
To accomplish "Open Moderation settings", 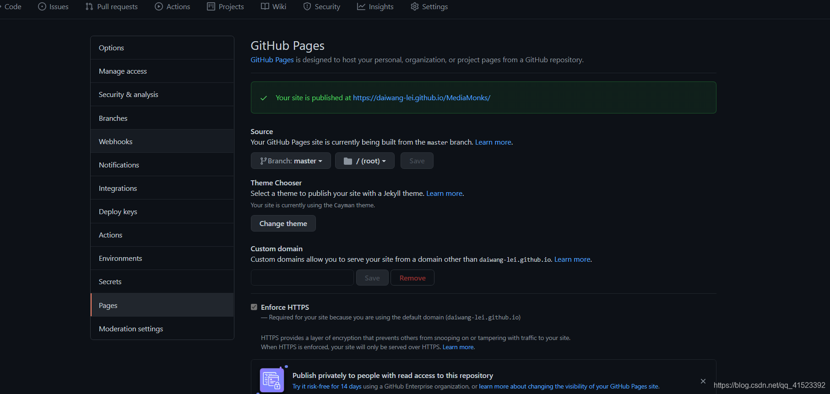I will click(162, 329).
